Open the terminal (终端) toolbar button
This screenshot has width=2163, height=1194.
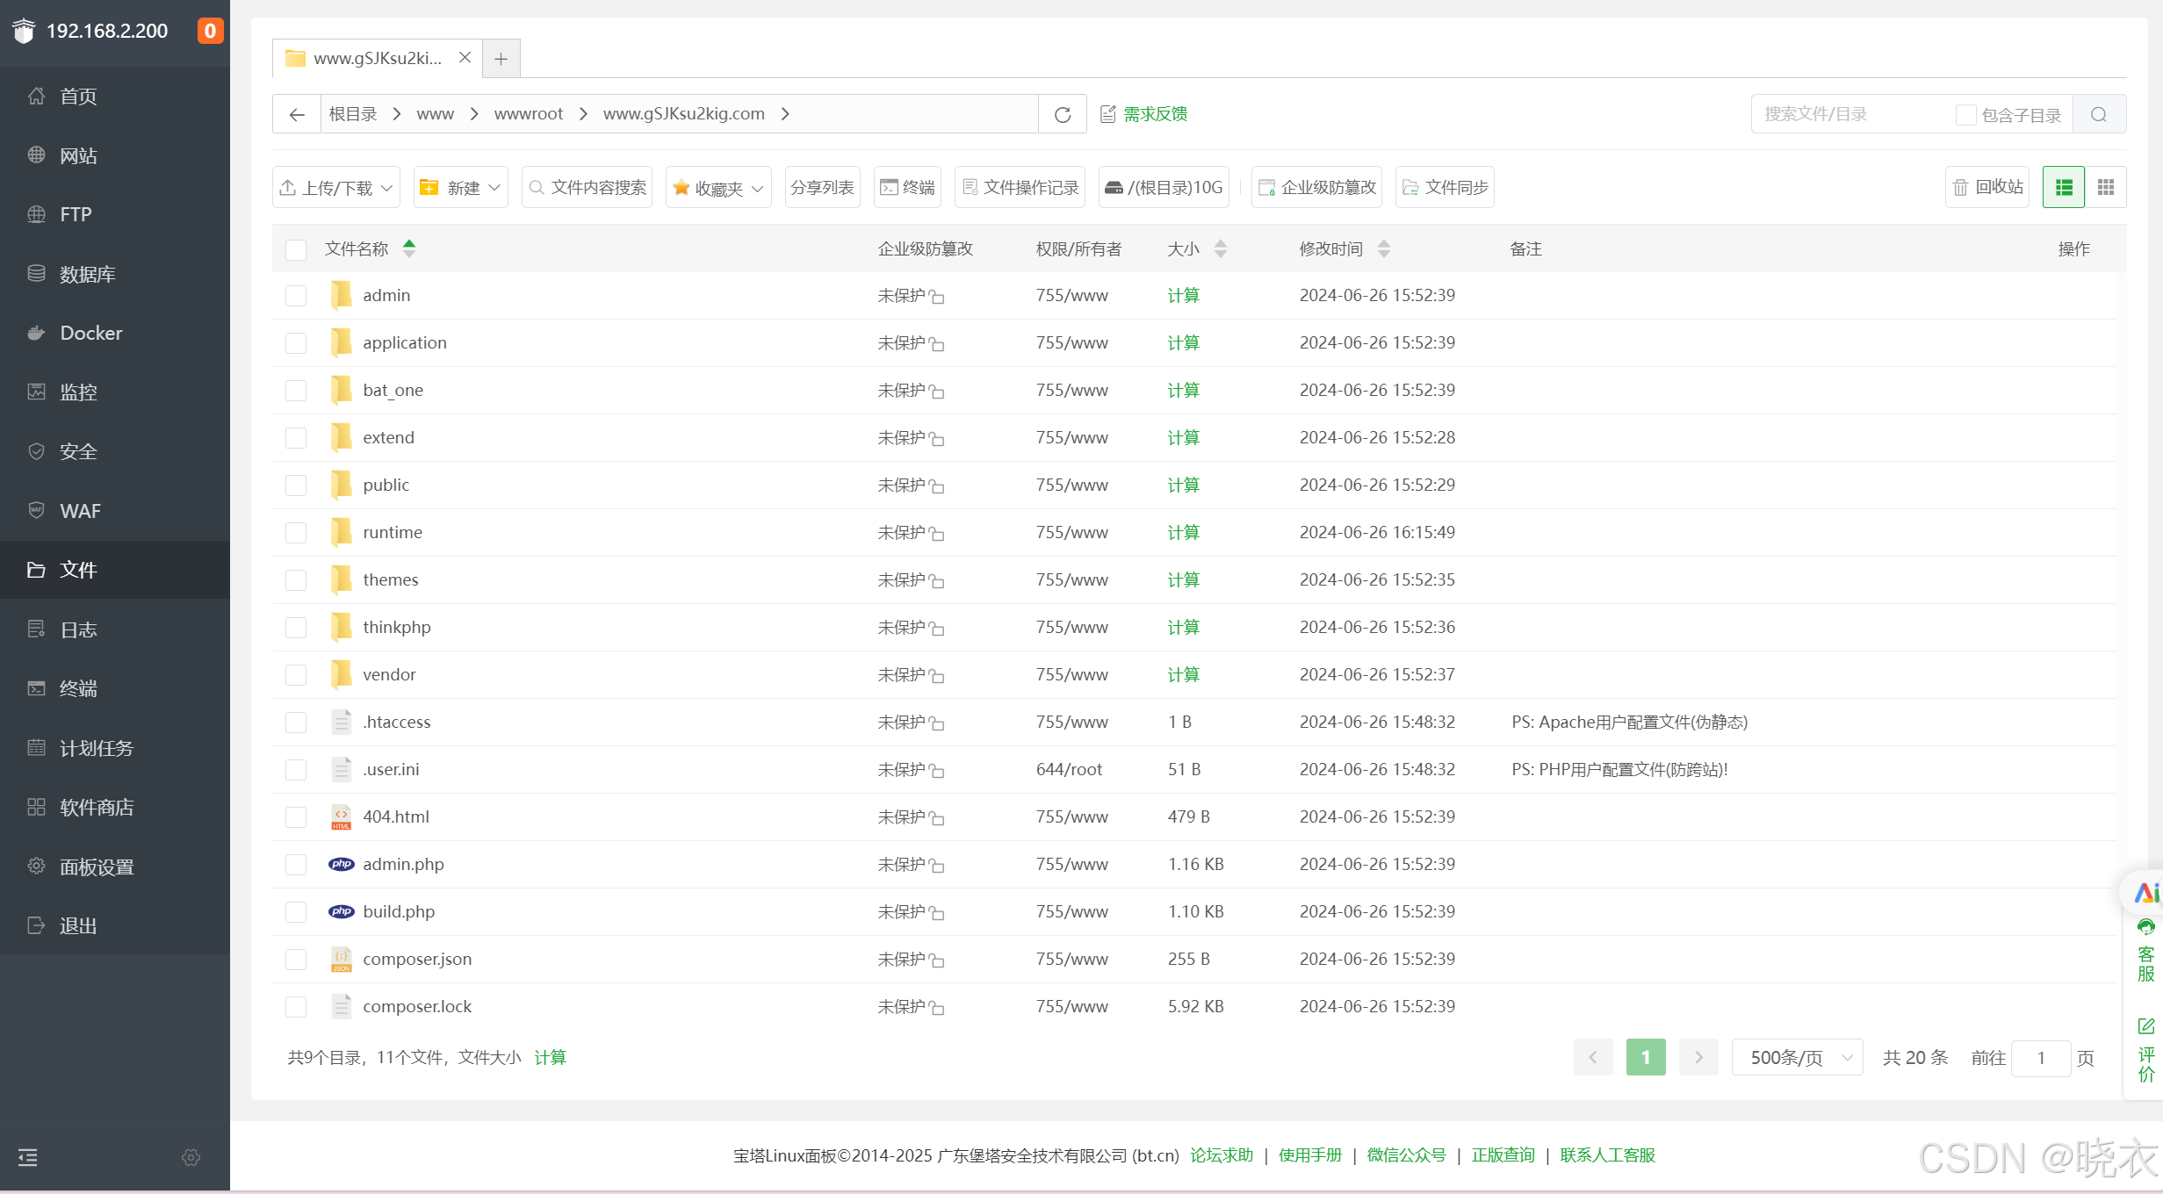pyautogui.click(x=907, y=187)
